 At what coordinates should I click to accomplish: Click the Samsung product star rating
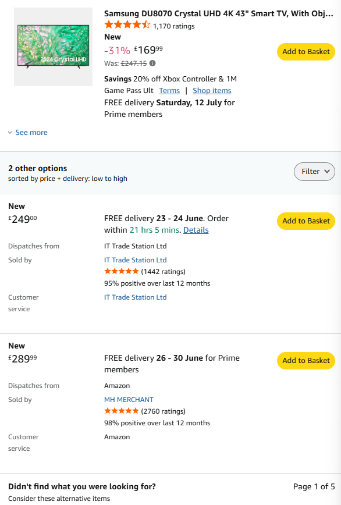(x=127, y=25)
